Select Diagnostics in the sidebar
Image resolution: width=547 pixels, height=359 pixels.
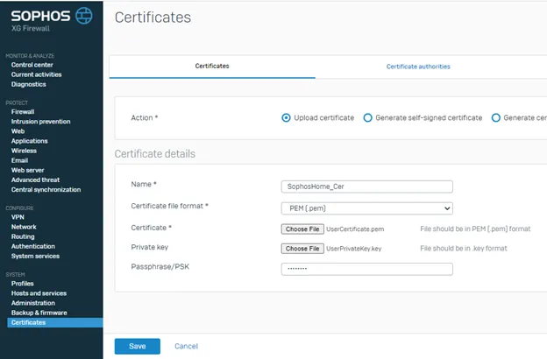pos(28,84)
